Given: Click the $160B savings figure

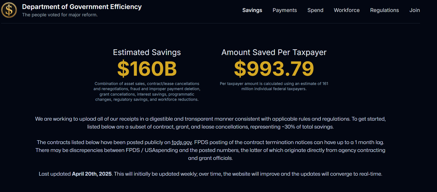Looking at the screenshot, I should [x=147, y=69].
